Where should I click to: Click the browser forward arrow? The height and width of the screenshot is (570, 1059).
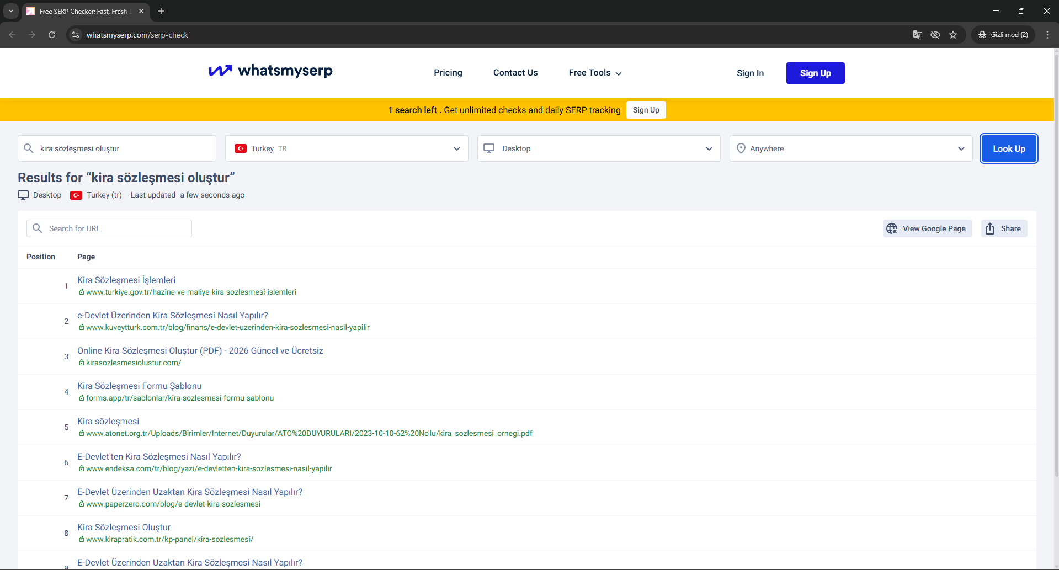pyautogui.click(x=32, y=35)
